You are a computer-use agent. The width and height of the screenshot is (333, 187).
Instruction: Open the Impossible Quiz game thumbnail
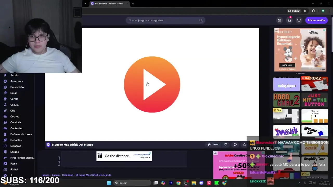click(286, 132)
